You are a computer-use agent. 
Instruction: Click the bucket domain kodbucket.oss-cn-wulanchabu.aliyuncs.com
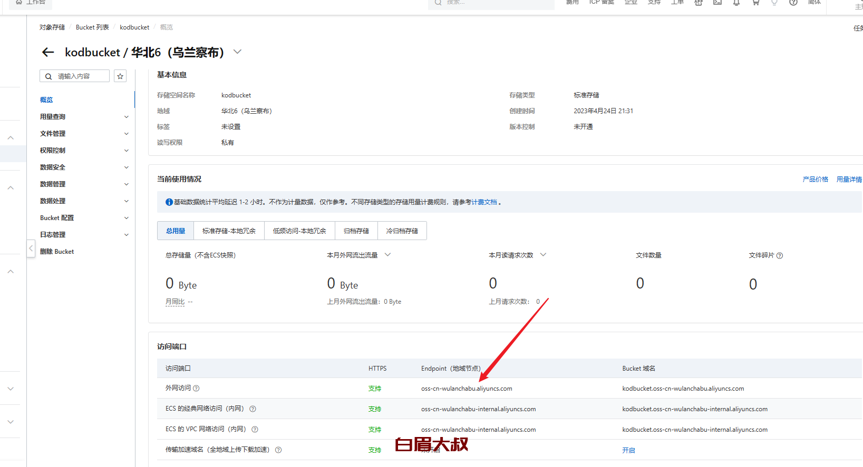tap(683, 389)
